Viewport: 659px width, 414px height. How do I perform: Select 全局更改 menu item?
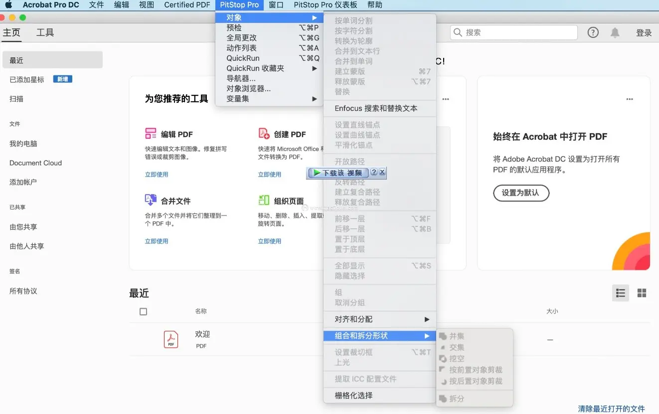tap(270, 38)
